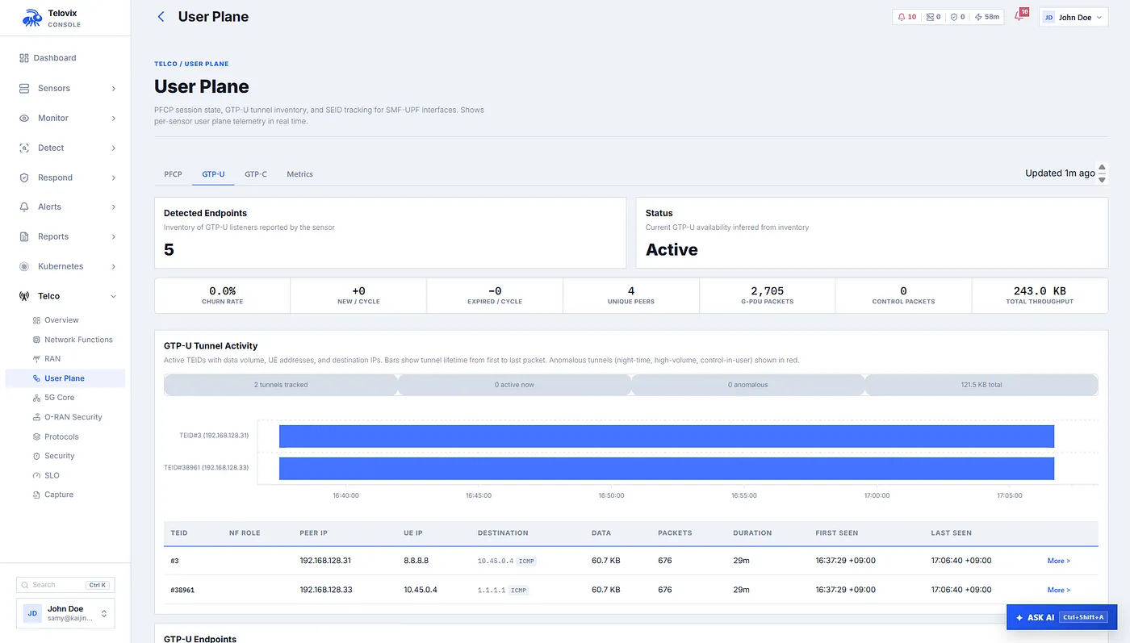This screenshot has height=643, width=1130.
Task: Click the 8.8.8.8 UE IP cell
Action: [x=418, y=561]
